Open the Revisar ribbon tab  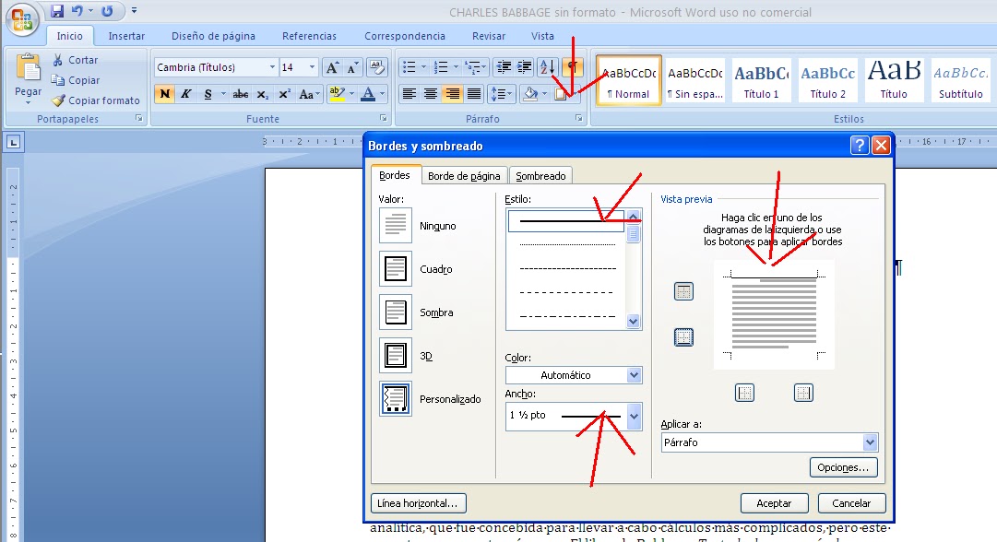[x=488, y=36]
